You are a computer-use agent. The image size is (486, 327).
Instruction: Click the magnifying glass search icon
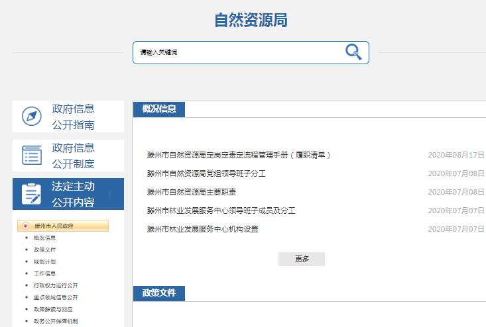pyautogui.click(x=353, y=52)
